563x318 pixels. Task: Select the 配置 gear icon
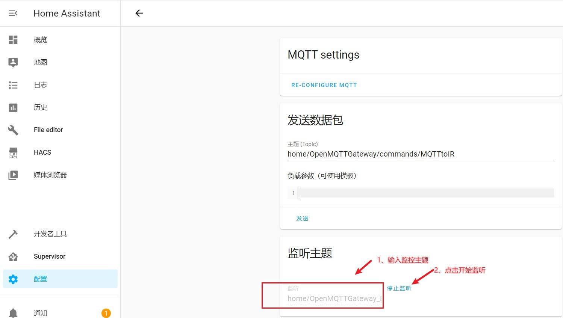pos(13,279)
